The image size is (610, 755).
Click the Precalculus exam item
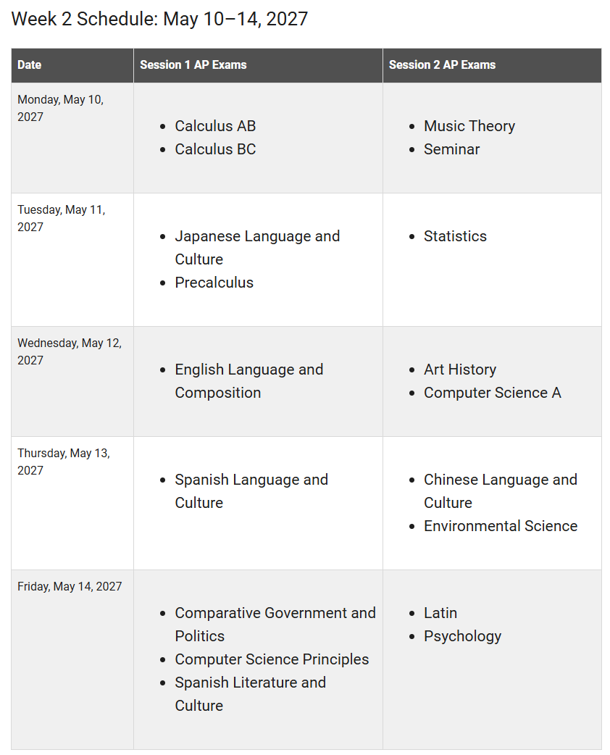(x=214, y=283)
